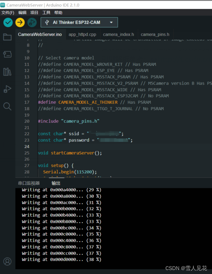Click empty line 24 in the editor
The image size is (212, 274).
(125, 146)
